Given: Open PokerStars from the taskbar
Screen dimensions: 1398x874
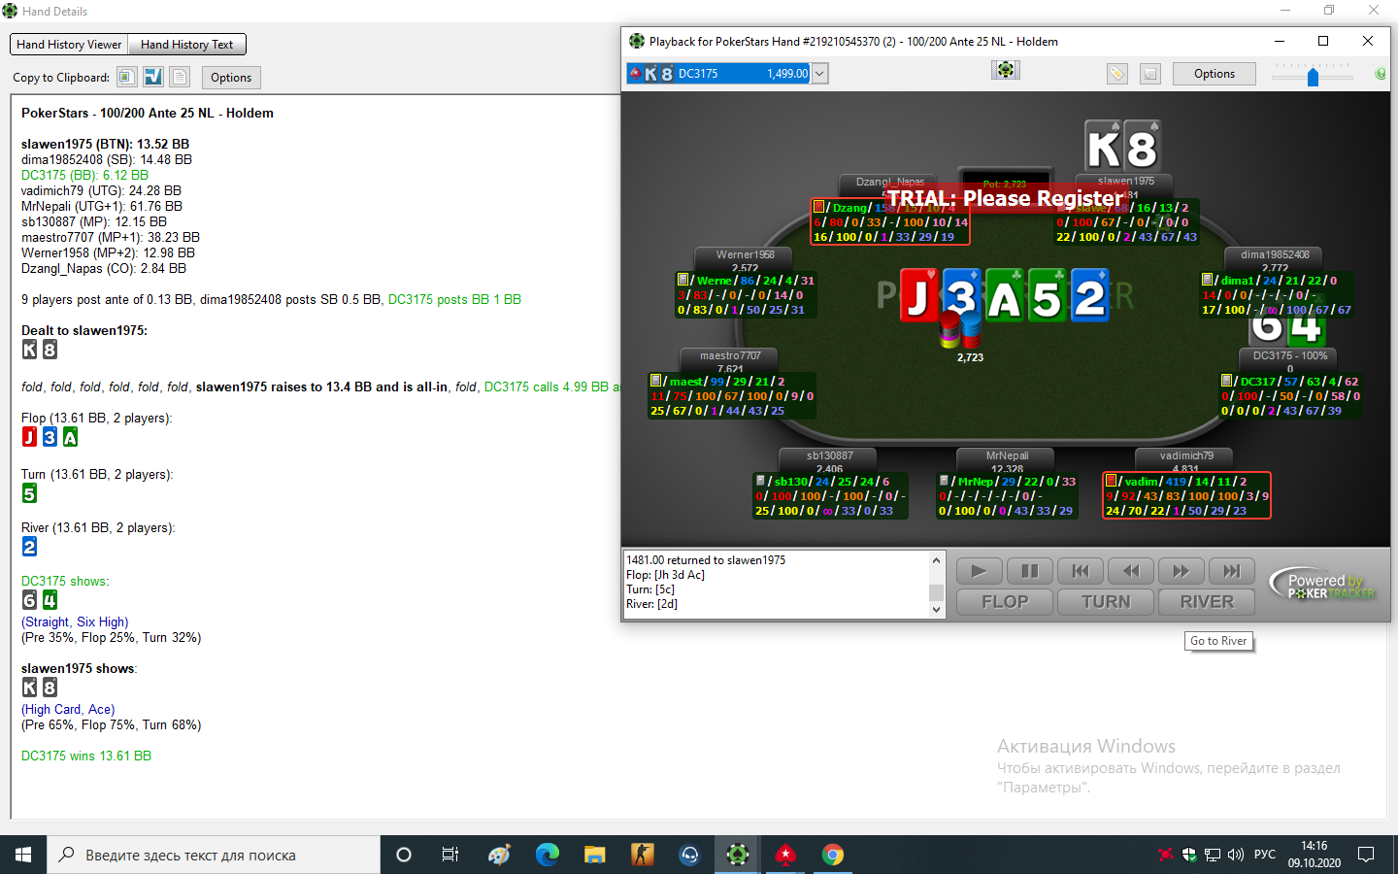Looking at the screenshot, I should (784, 855).
